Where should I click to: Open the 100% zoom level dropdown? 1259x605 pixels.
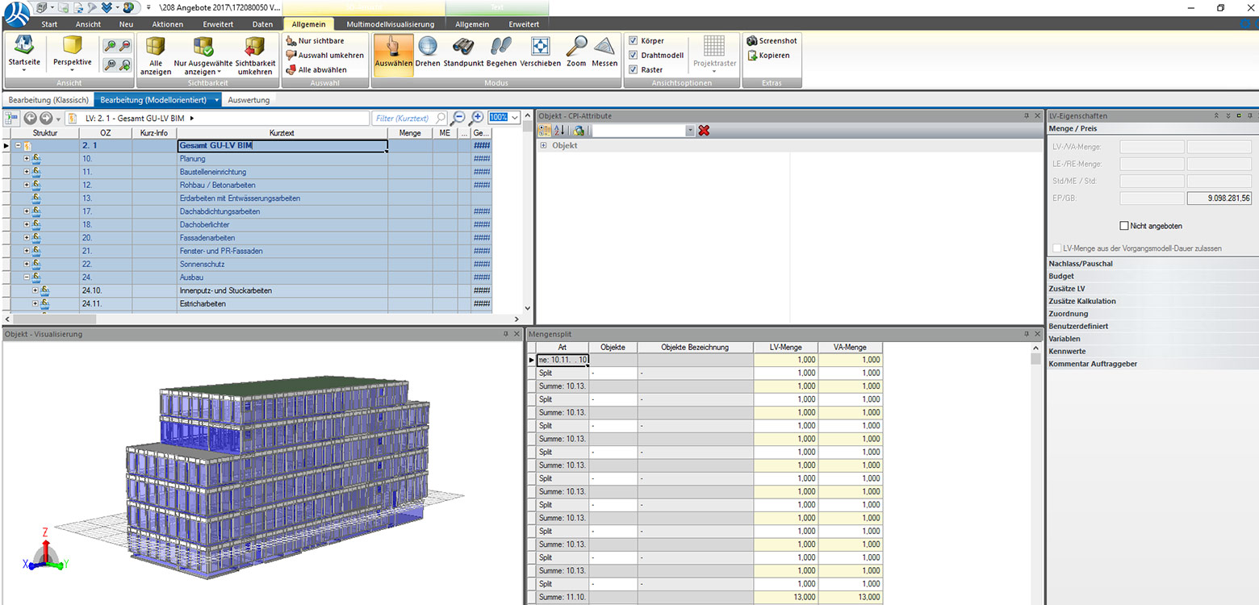coord(515,118)
